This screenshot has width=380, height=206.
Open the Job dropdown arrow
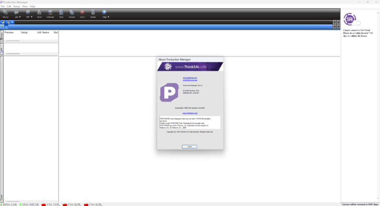click(20, 17)
